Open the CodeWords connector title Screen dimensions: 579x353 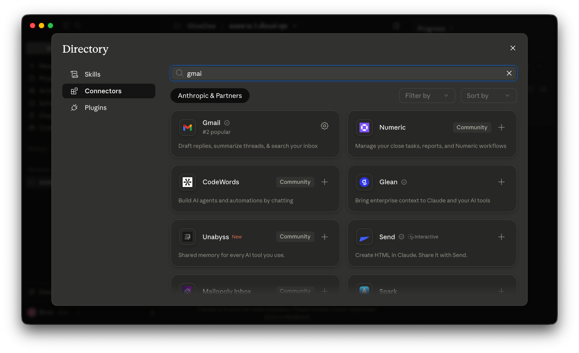(221, 182)
